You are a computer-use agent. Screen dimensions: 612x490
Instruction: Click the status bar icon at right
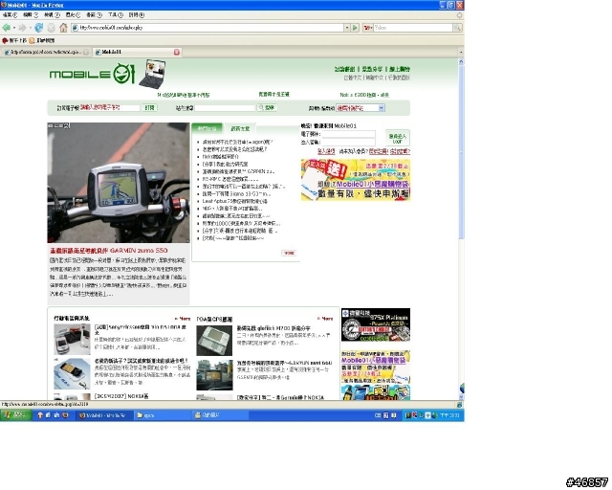pyautogui.click(x=459, y=405)
